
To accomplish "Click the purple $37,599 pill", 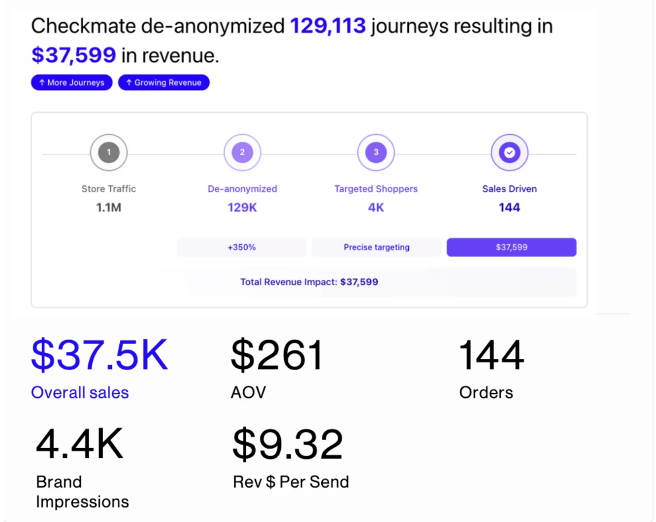I will click(x=511, y=248).
